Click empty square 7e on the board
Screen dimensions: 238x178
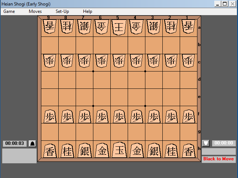84,97
